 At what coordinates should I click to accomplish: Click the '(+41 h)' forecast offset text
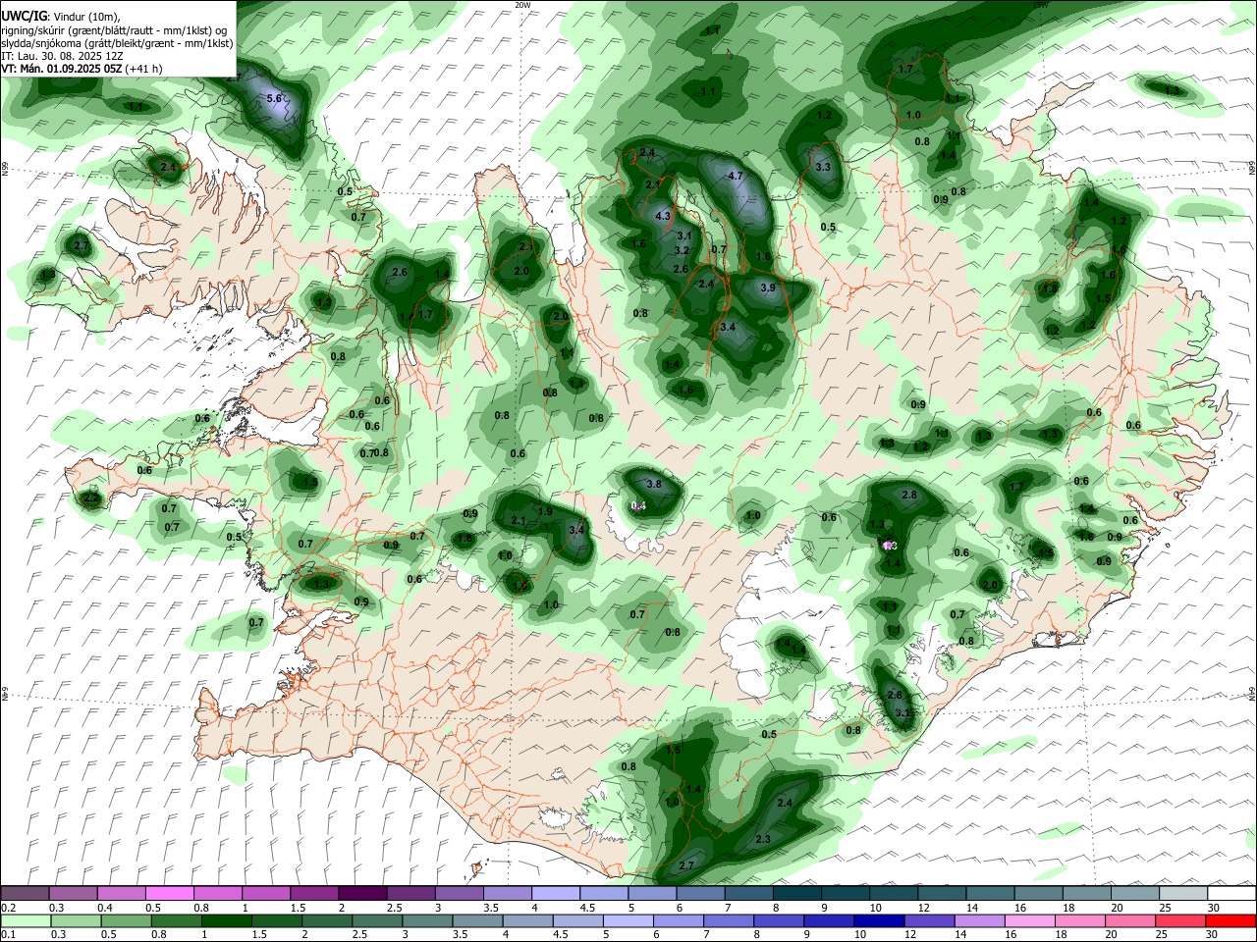143,69
